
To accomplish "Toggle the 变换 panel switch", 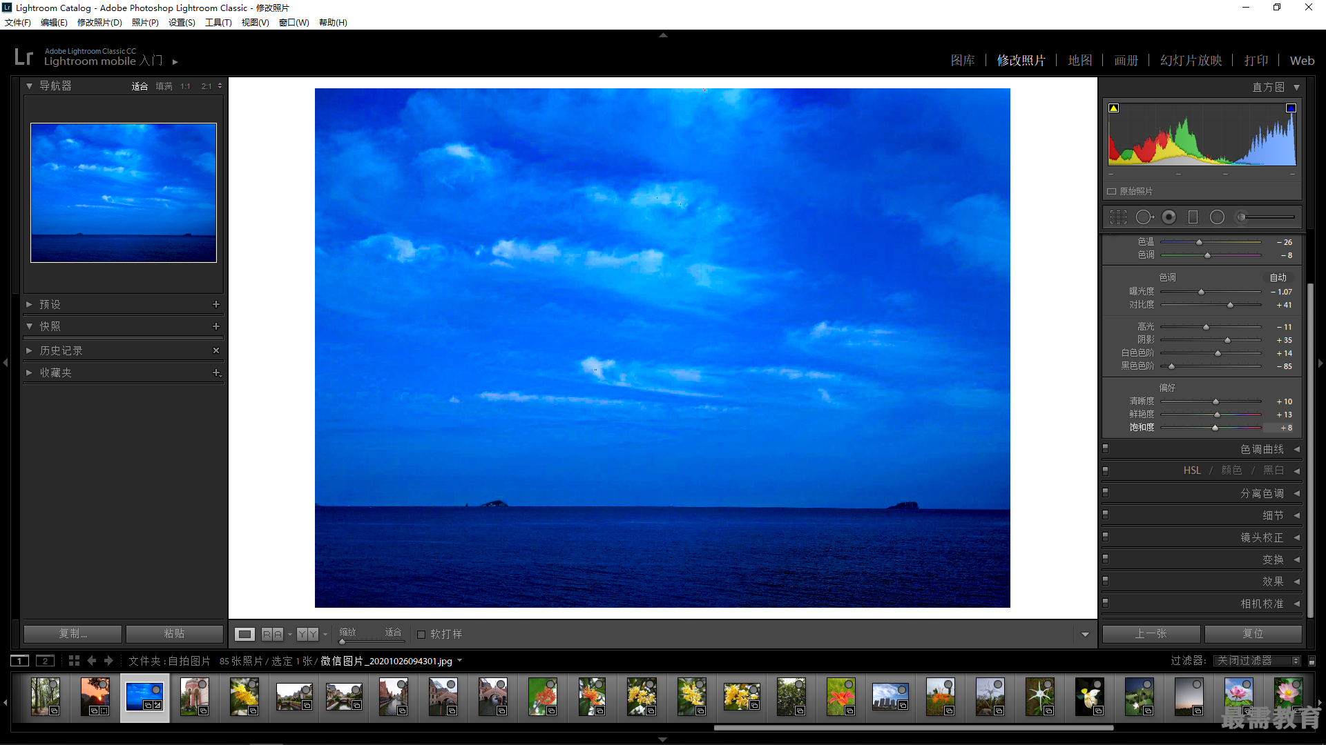I will coord(1105,559).
